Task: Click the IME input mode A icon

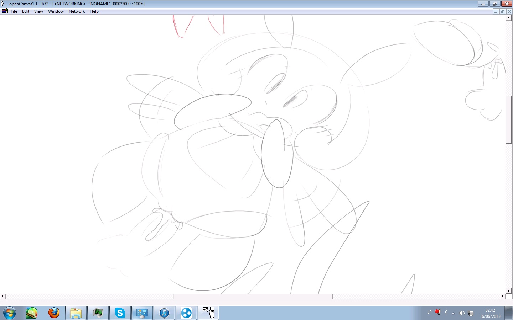Action: (446, 313)
